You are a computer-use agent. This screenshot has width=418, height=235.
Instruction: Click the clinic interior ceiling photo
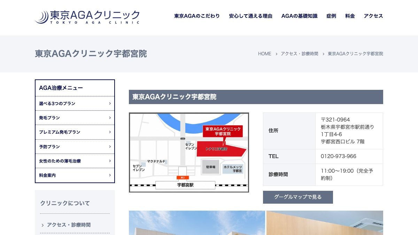tap(325, 223)
